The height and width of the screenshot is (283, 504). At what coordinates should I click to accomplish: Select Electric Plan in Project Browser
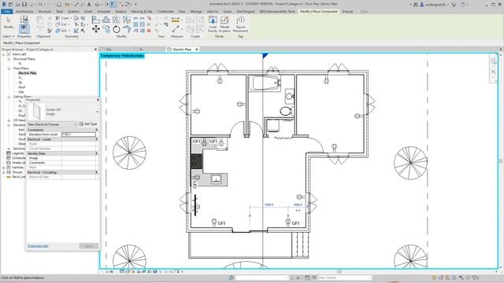tap(28, 73)
